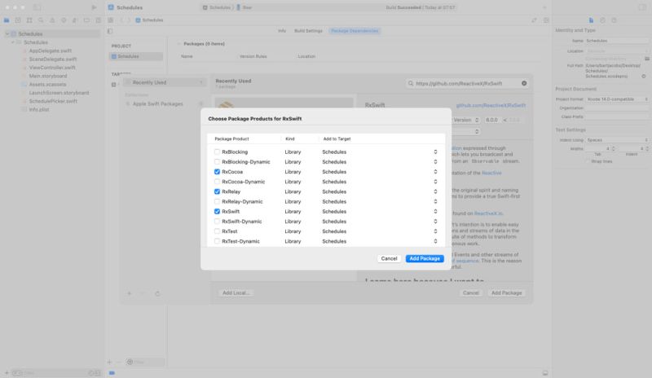Switch to the Build Settings tab
Image resolution: width=652 pixels, height=378 pixels.
pos(308,31)
